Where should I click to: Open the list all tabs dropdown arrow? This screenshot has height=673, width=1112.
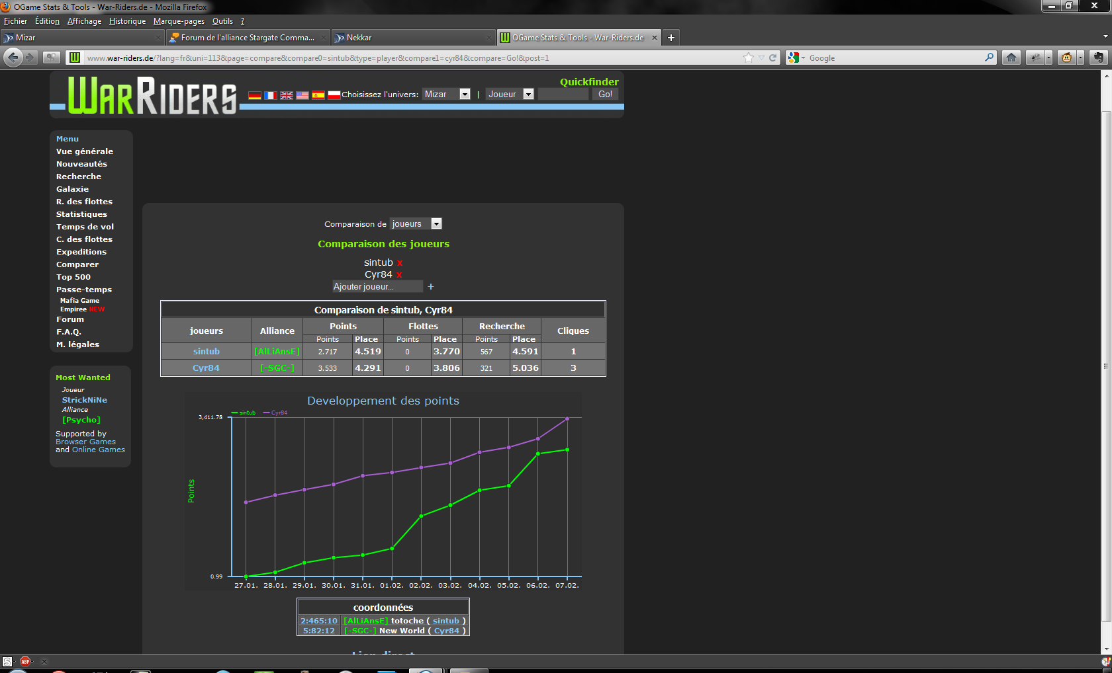coord(1105,37)
